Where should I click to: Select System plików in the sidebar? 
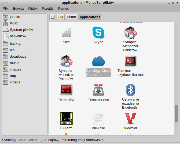(21, 30)
